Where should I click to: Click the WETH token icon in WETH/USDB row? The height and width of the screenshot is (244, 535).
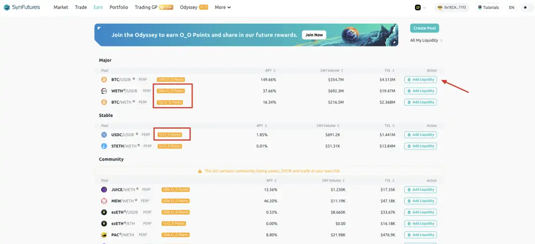[103, 91]
